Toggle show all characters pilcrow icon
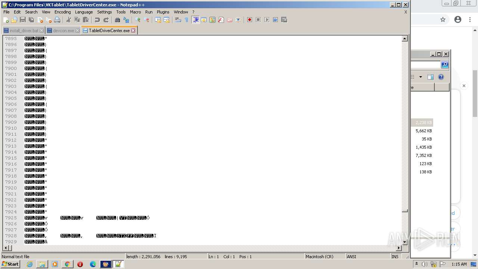478x269 pixels. [x=187, y=20]
